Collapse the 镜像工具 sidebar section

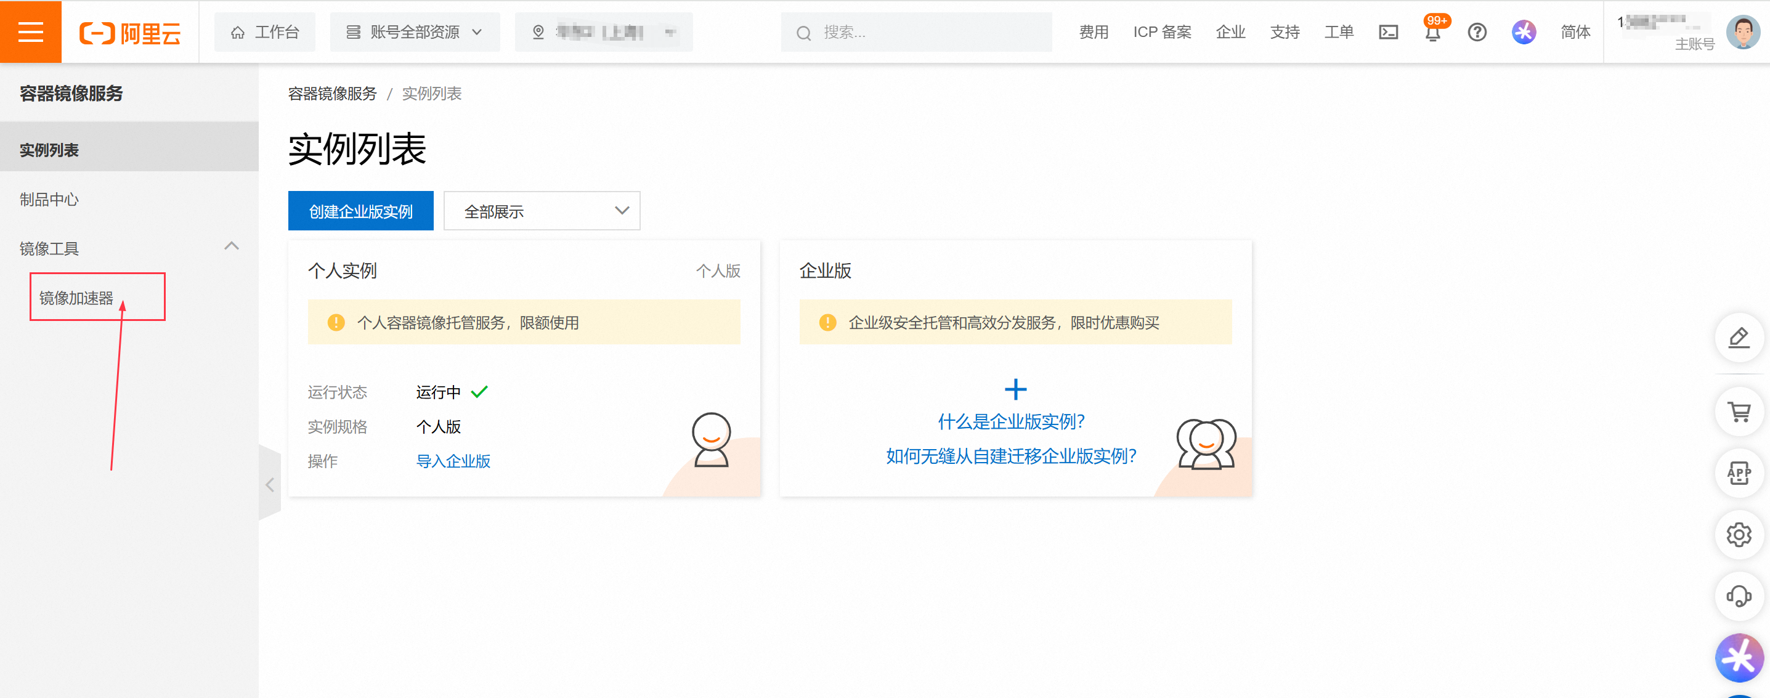pyautogui.click(x=231, y=246)
